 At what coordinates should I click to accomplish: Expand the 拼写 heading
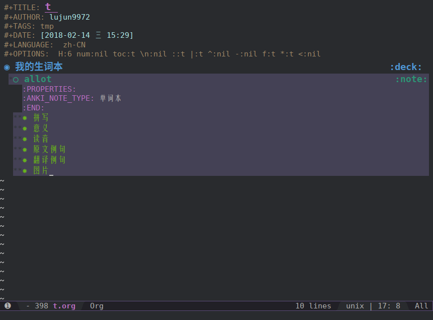pos(40,117)
